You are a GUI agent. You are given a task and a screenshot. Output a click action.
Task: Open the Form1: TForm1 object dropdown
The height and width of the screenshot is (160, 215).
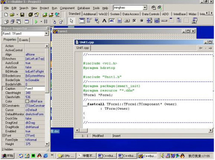[46, 34]
